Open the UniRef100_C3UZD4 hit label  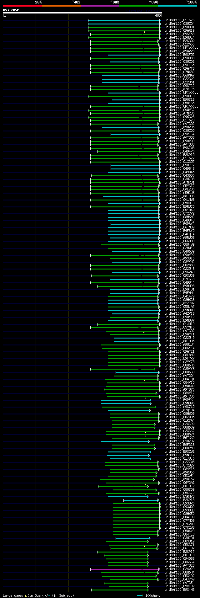click(x=179, y=24)
